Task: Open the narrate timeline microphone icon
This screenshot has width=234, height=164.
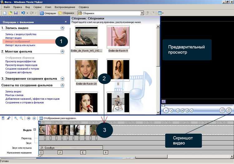Action: pyautogui.click(x=9, y=118)
